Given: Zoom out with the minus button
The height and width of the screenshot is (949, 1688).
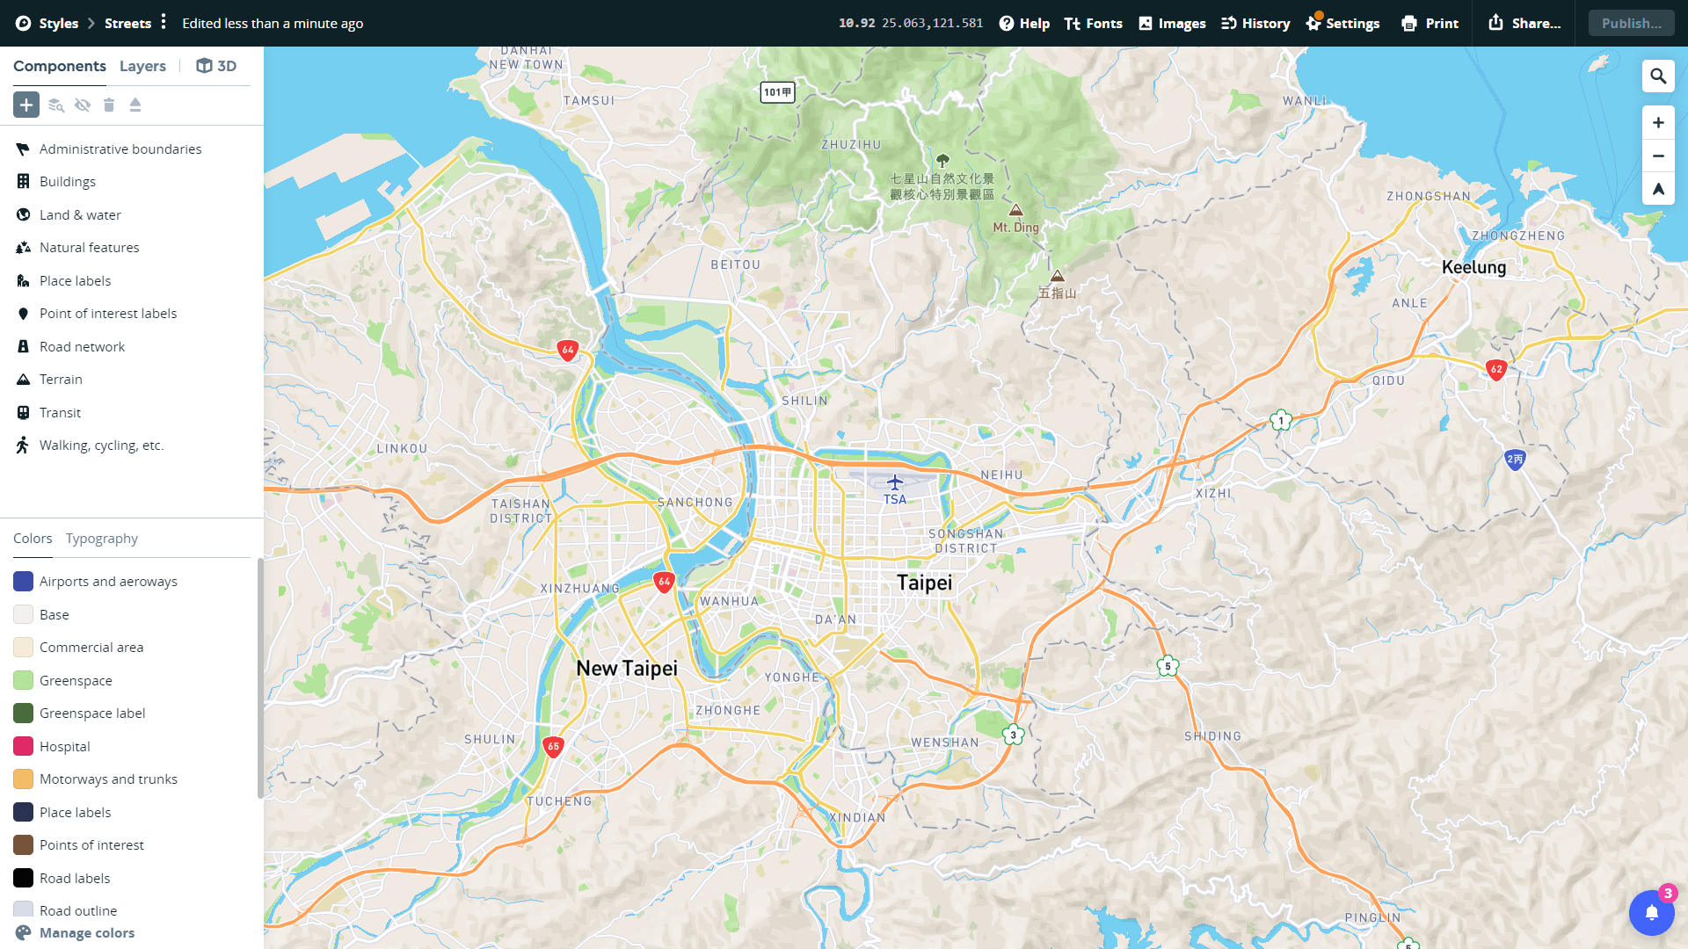Looking at the screenshot, I should 1658,156.
